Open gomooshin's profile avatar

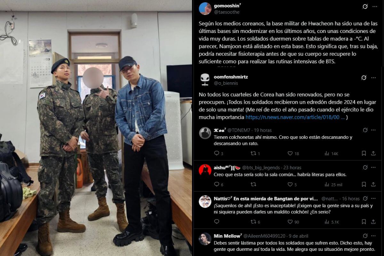[205, 9]
